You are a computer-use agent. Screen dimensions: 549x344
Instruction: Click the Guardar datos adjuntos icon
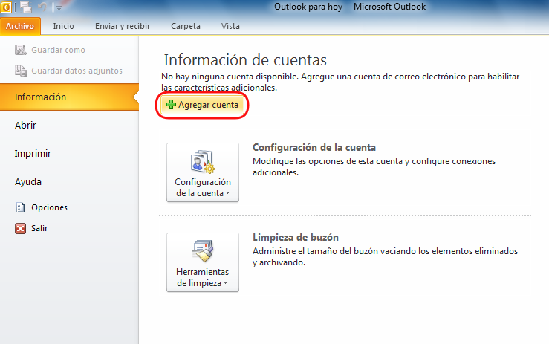20,71
